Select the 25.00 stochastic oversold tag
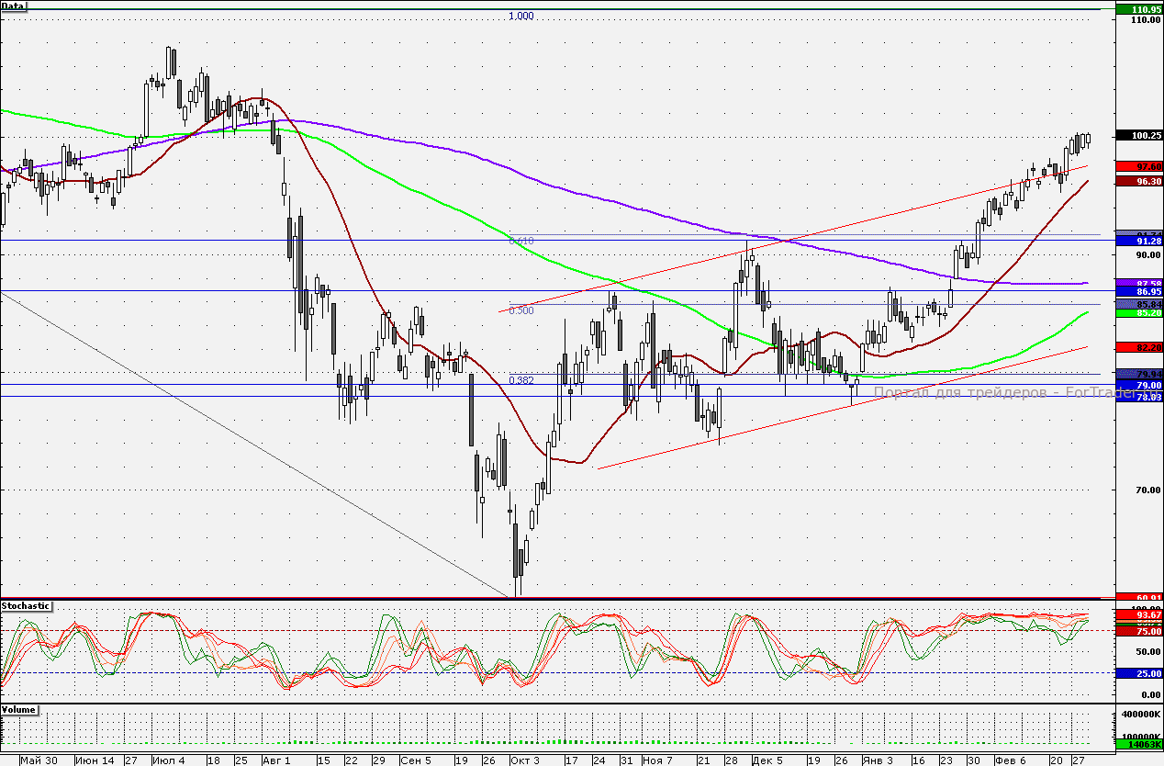Image resolution: width=1164 pixels, height=766 pixels. pos(1138,673)
